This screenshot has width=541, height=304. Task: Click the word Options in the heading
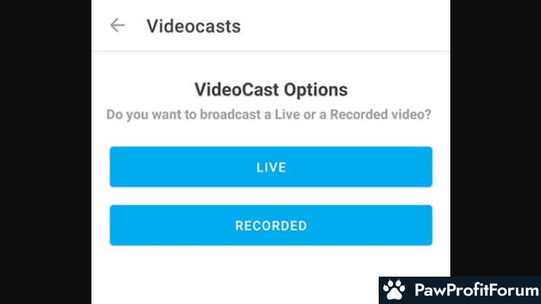(315, 90)
